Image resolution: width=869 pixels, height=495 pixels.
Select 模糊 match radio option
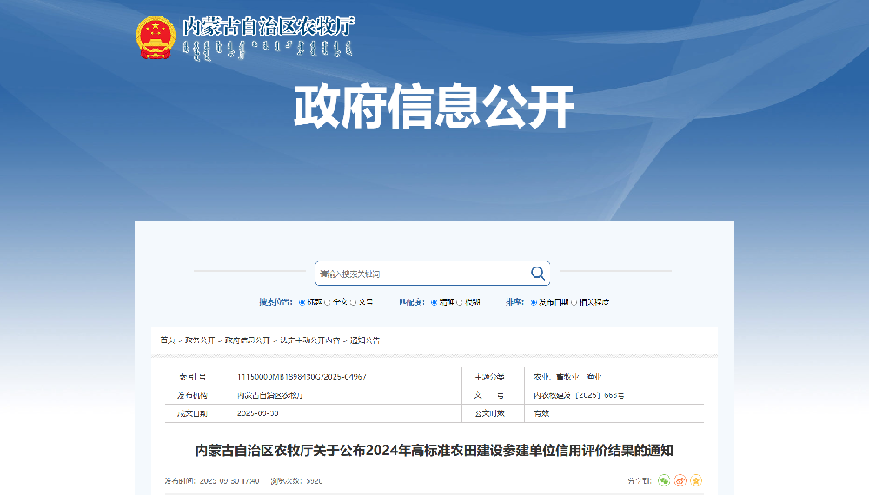(460, 302)
